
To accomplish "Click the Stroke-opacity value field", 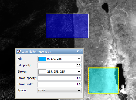I will tap(59, 78).
